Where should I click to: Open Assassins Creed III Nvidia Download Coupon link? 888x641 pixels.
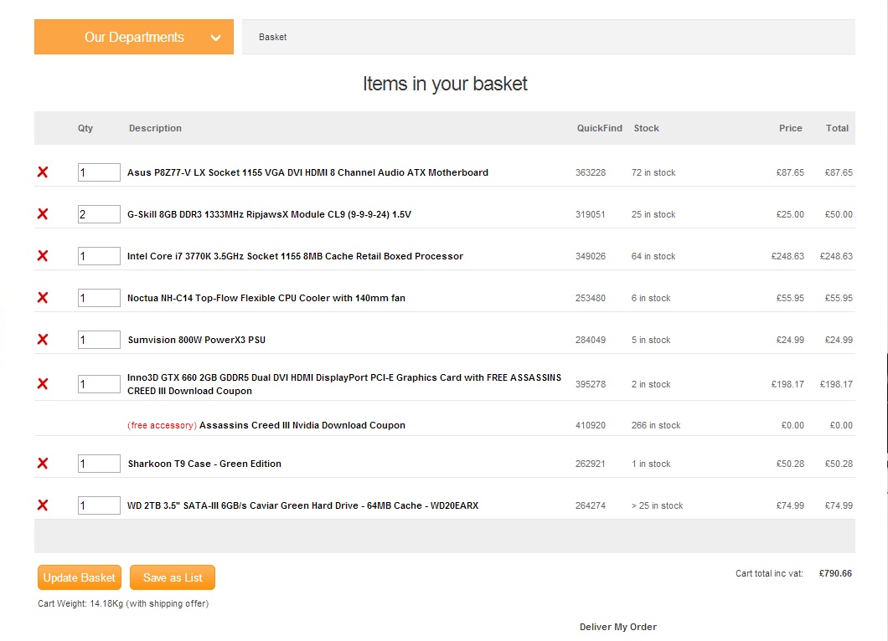click(x=302, y=425)
